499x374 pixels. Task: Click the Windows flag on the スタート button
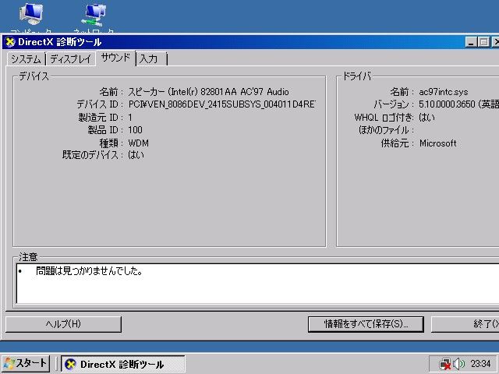[9, 364]
